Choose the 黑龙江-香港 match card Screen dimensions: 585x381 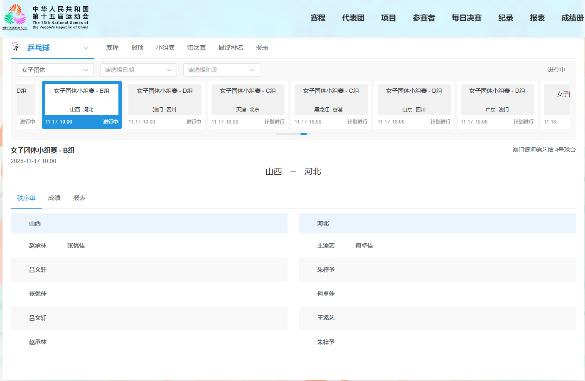[331, 105]
